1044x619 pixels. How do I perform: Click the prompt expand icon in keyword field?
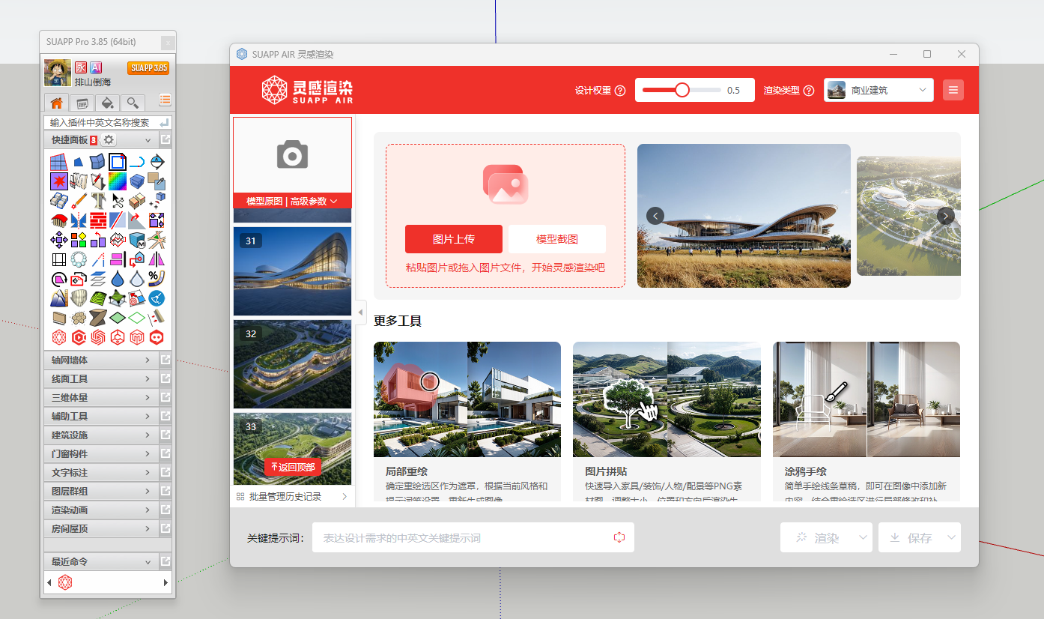pyautogui.click(x=619, y=537)
